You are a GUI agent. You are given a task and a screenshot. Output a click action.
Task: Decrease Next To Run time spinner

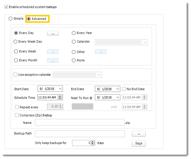coord(145,99)
